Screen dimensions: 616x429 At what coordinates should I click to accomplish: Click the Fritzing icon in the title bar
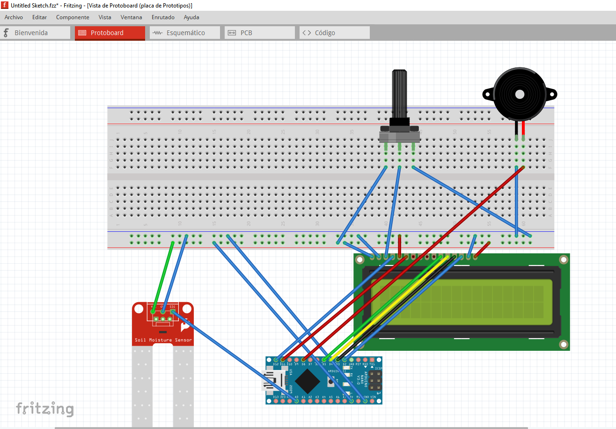point(4,5)
